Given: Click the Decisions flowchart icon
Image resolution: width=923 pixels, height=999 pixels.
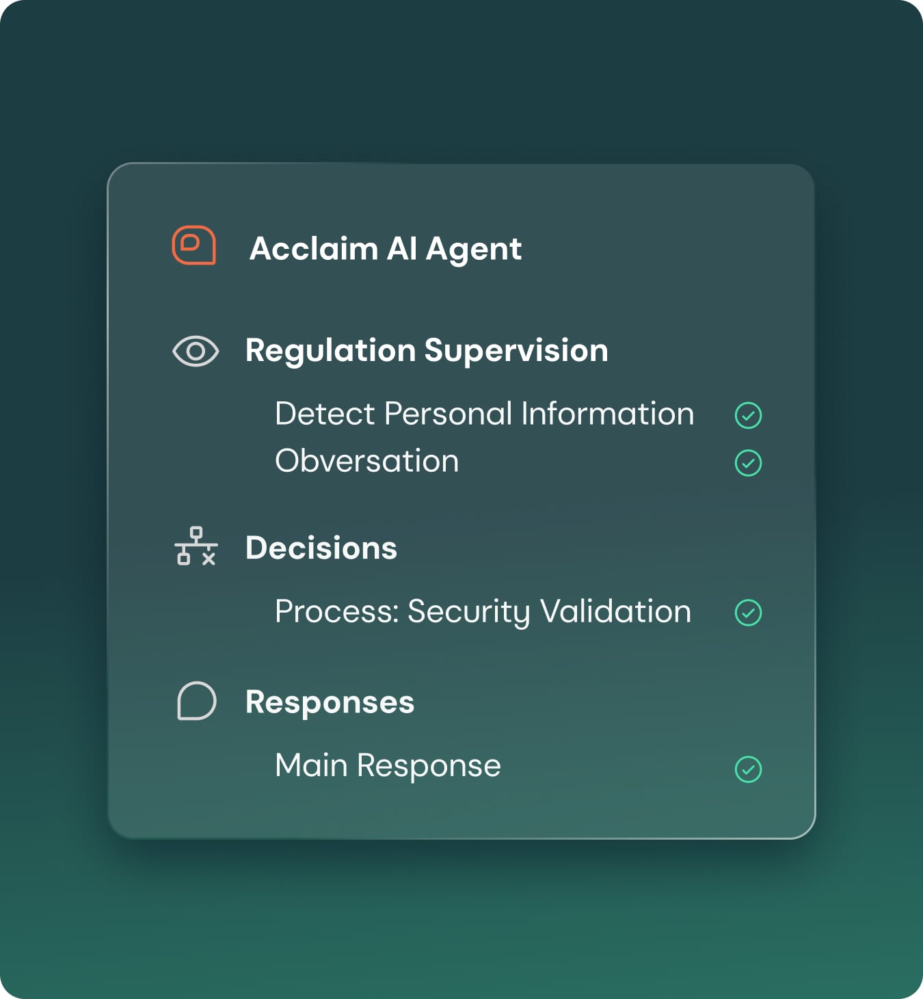Looking at the screenshot, I should [x=196, y=546].
